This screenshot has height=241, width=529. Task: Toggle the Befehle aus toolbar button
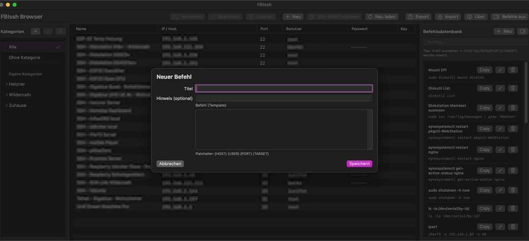[x=509, y=17]
